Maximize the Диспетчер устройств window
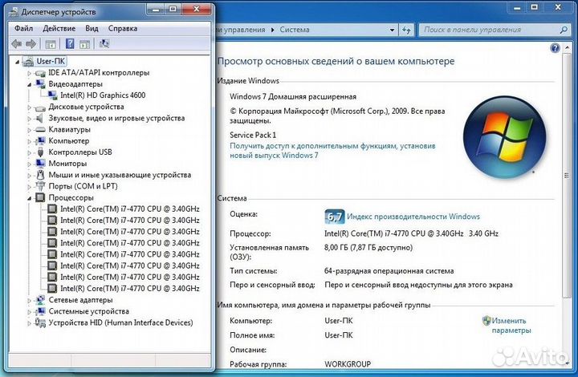The height and width of the screenshot is (377, 578). point(173,9)
